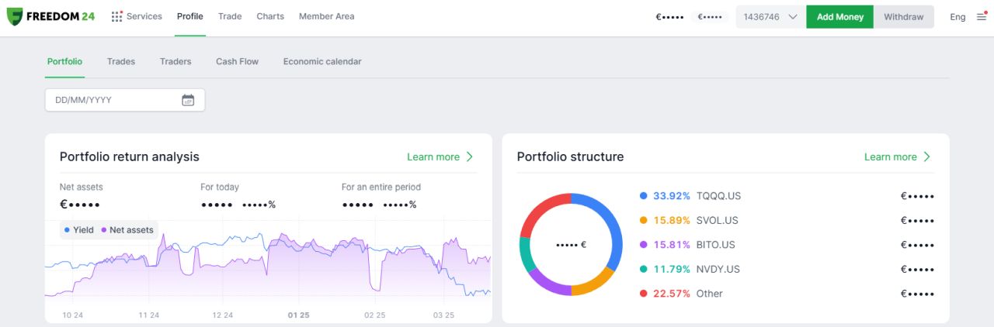Click the blue TQQQ.US legend dot
The width and height of the screenshot is (994, 327).
(643, 196)
